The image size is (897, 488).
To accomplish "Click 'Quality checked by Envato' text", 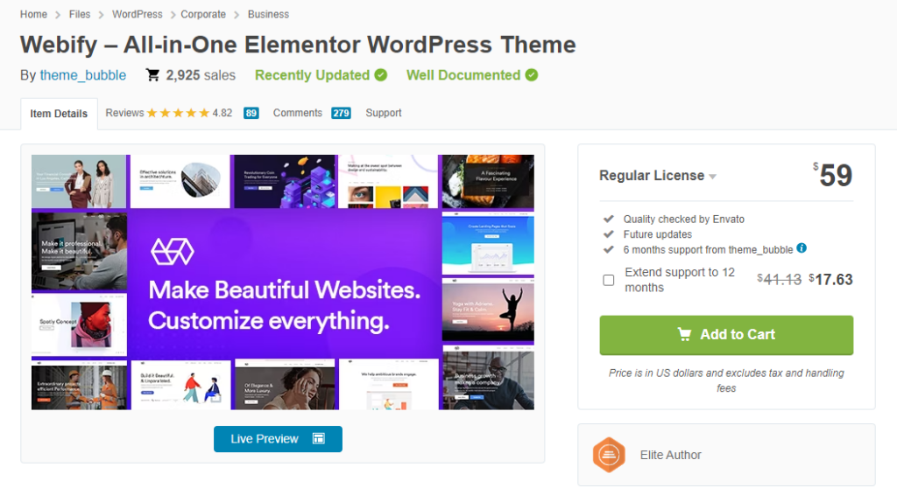I will (x=683, y=219).
